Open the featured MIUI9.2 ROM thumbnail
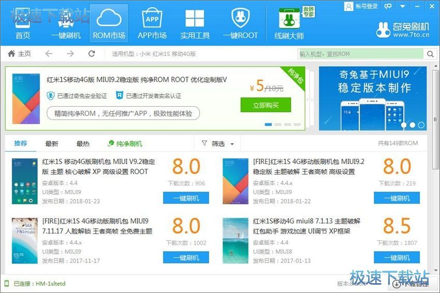Viewport: 440px width, 293px height. tap(26, 99)
